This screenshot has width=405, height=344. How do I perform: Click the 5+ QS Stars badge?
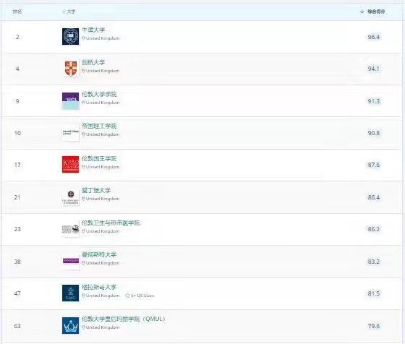pyautogui.click(x=140, y=296)
